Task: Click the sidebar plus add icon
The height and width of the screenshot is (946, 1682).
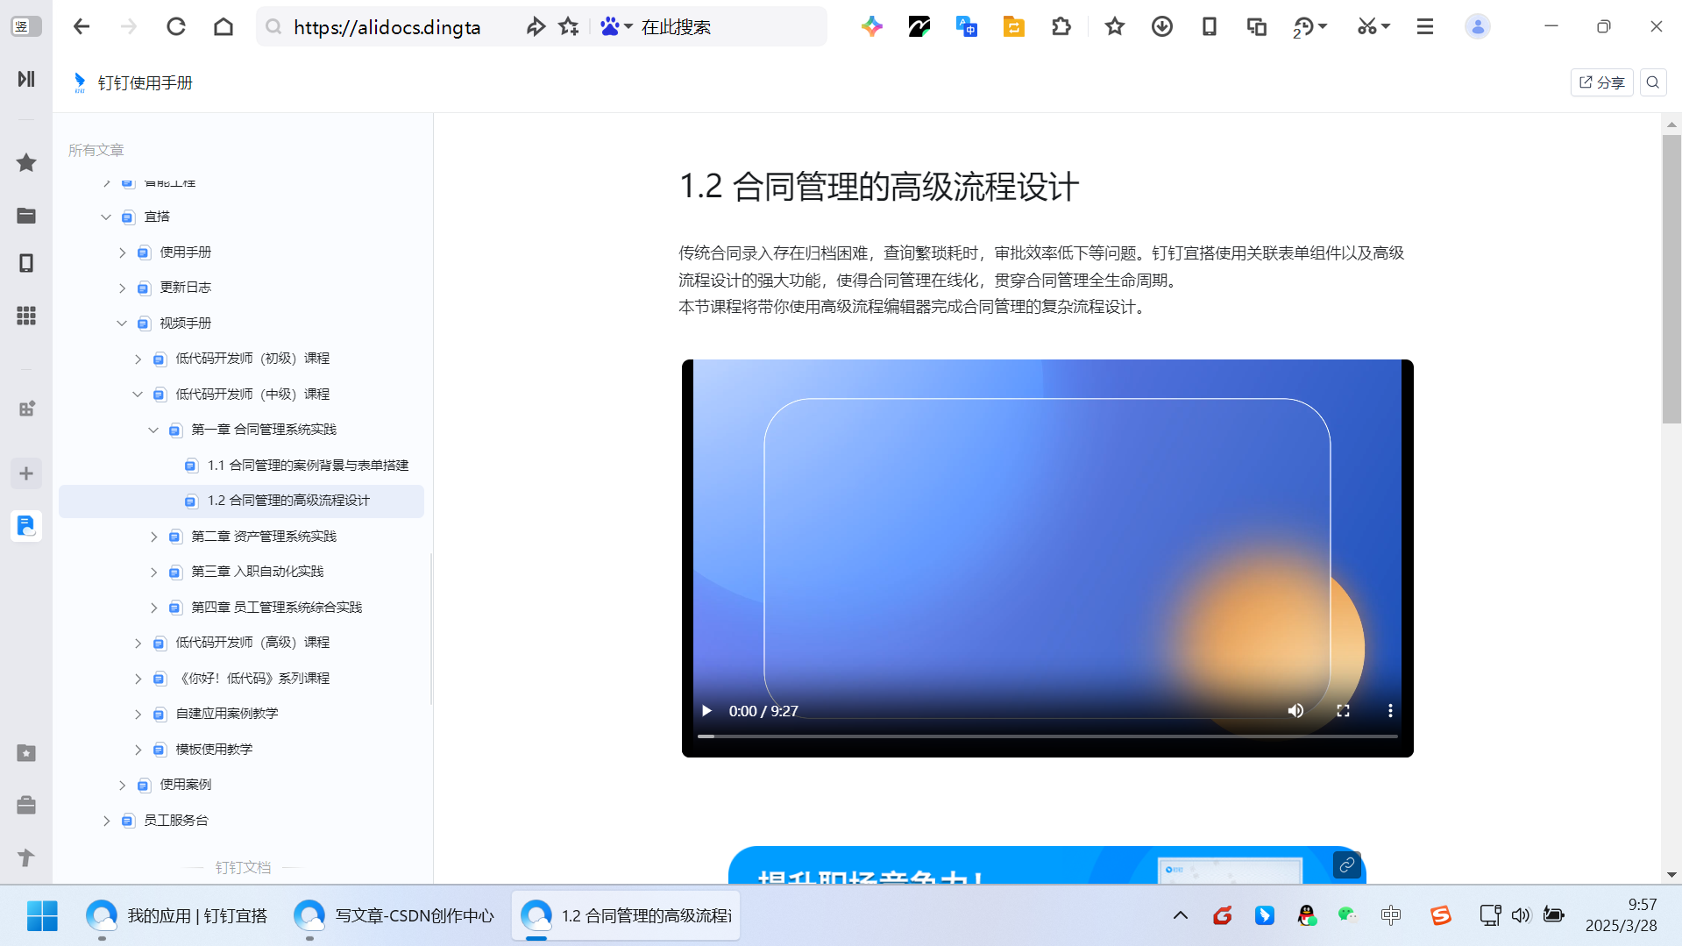Action: pyautogui.click(x=26, y=473)
